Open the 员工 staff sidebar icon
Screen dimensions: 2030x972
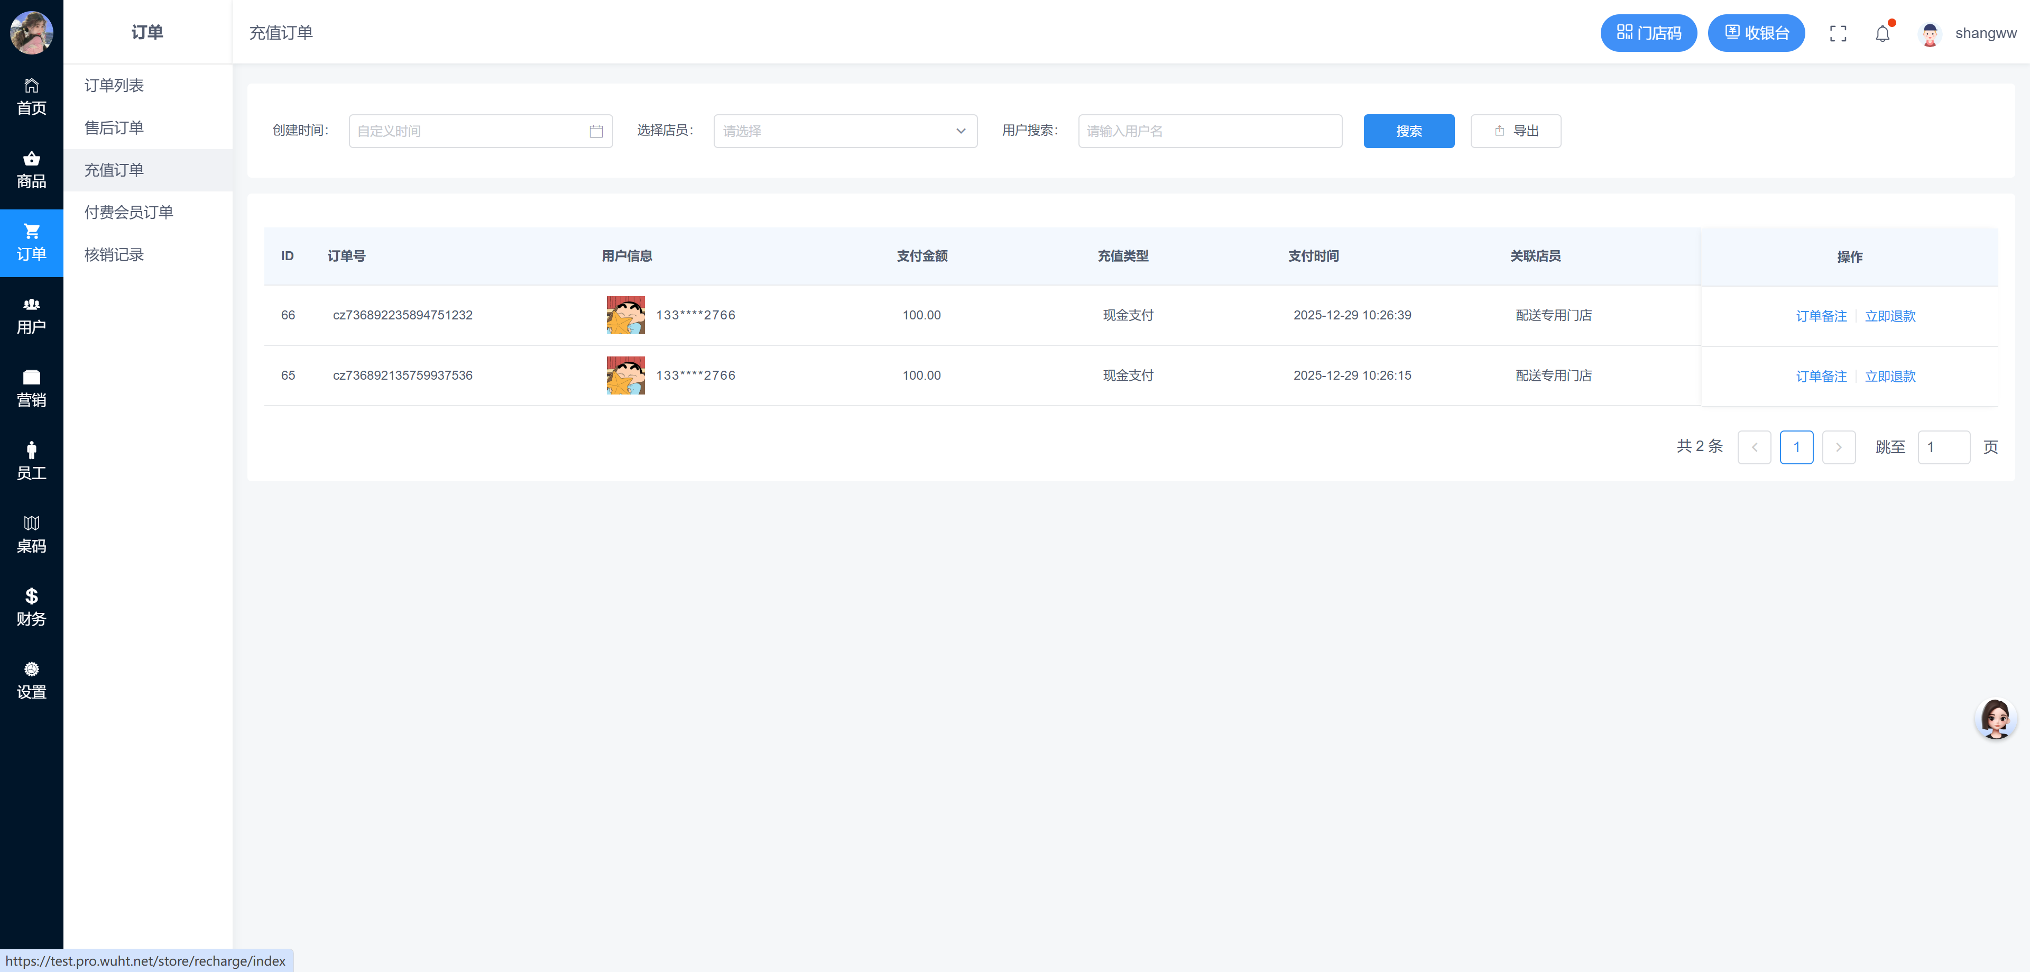[32, 461]
